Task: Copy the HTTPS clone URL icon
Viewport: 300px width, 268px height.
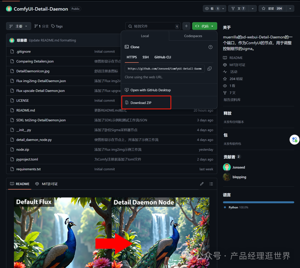Action: (210, 68)
